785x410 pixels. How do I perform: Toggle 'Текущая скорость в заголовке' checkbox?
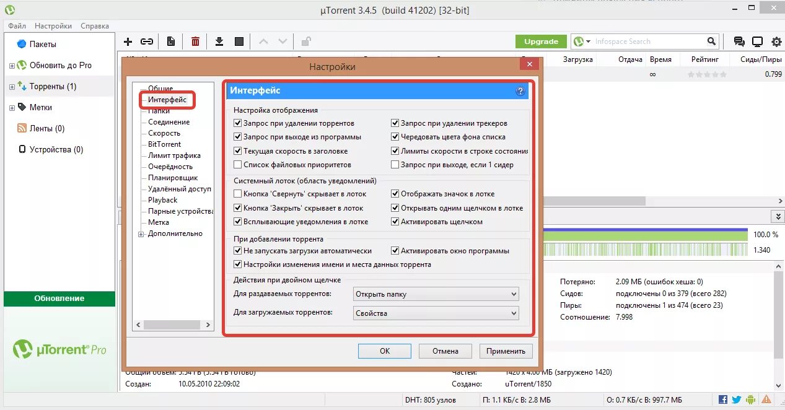[x=238, y=151]
